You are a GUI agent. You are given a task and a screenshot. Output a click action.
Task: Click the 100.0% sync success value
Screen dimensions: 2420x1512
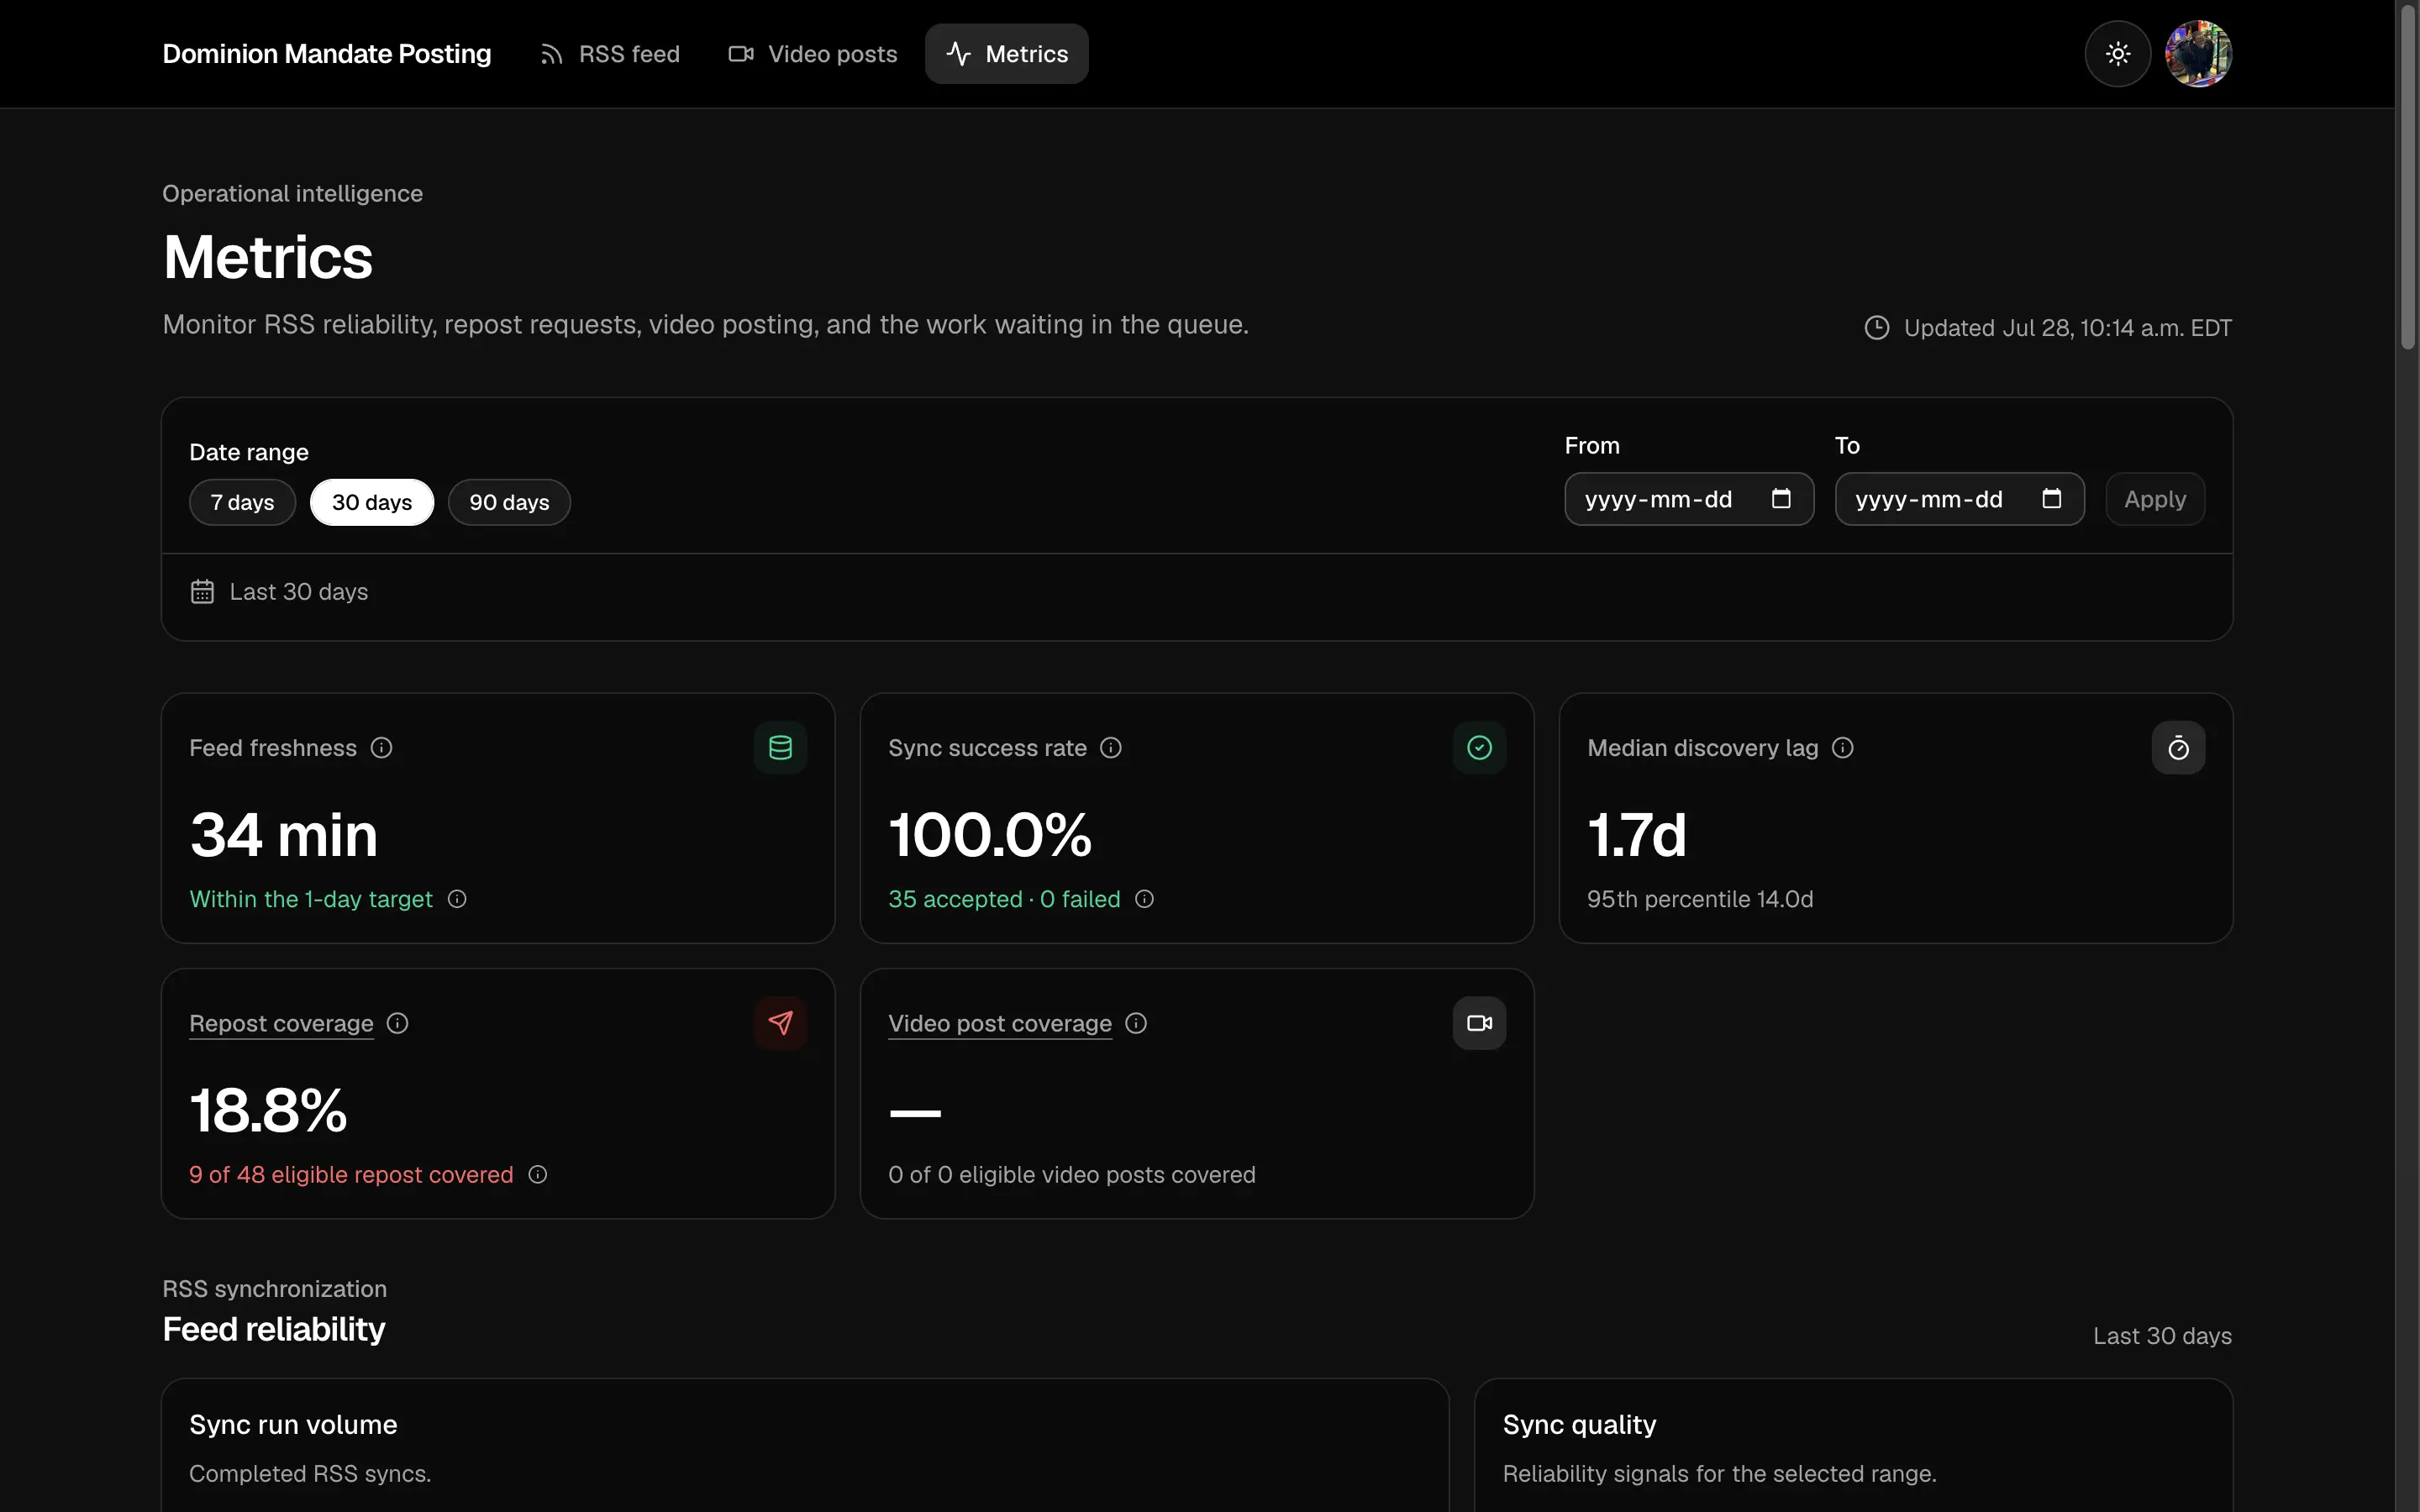click(990, 835)
